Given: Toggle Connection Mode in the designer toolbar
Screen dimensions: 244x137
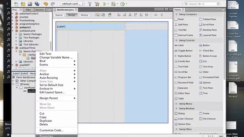Looking at the screenshot, I should pyautogui.click(x=103, y=15).
